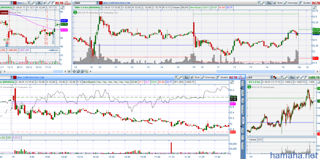
Task: Click zoom-in icon below SINA 5m chart
Action: pyautogui.click(x=78, y=71)
